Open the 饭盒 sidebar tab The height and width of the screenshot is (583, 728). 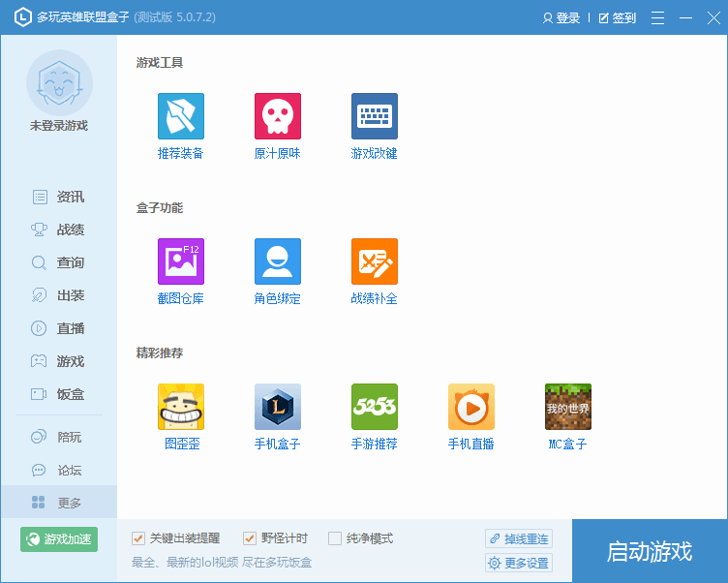click(58, 394)
